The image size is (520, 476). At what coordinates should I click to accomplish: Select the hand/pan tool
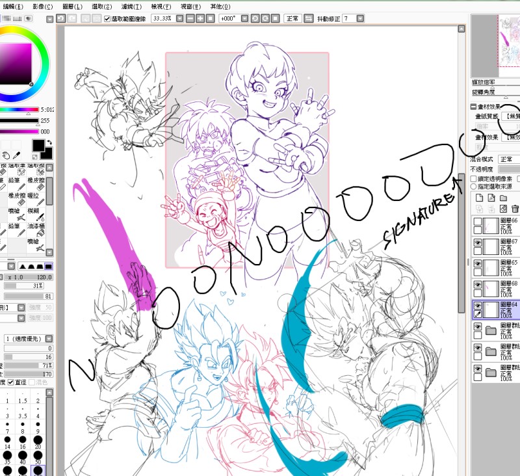coord(6,155)
